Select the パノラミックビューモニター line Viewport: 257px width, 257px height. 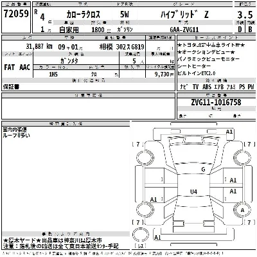pos(209,59)
